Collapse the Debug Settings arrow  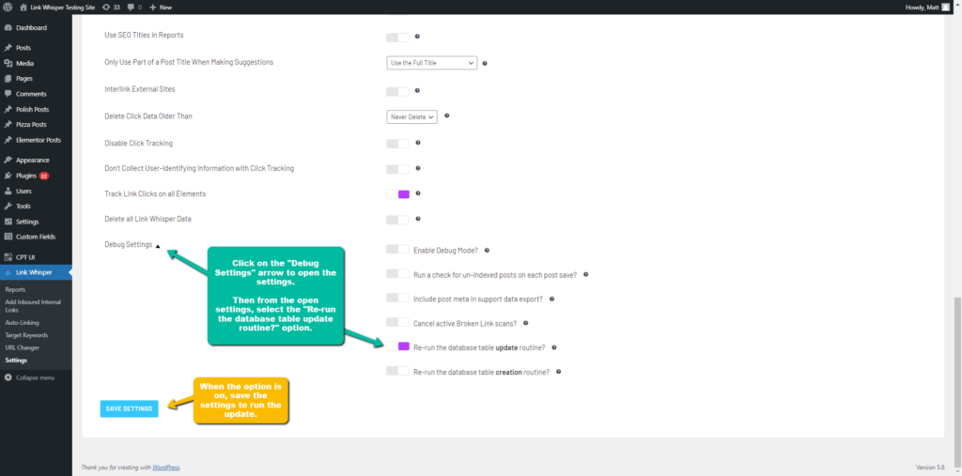click(x=158, y=246)
